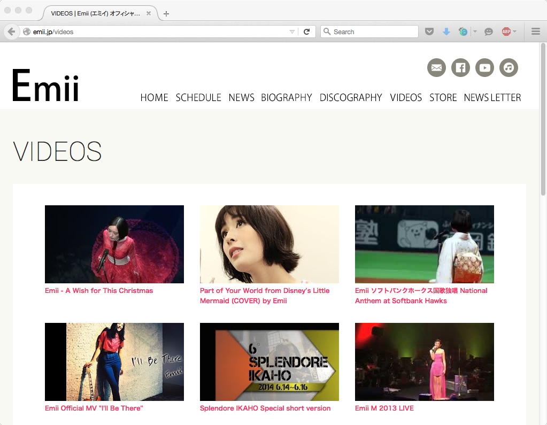Image resolution: width=547 pixels, height=425 pixels.
Task: Play the Splendore Ikaho thumbnail
Action: coord(269,362)
